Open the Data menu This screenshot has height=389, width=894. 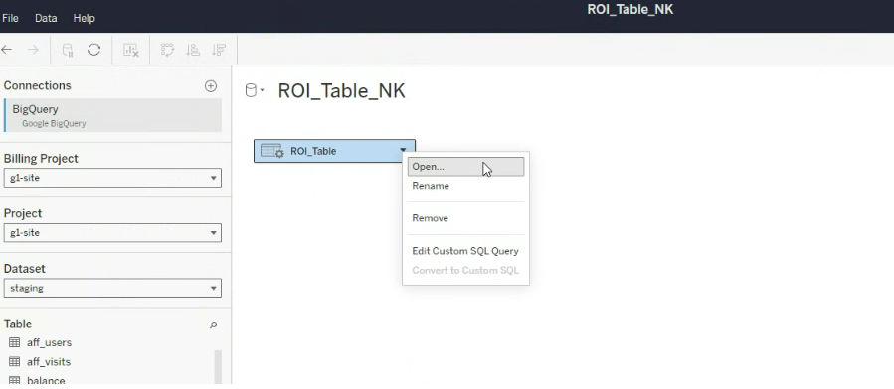(x=46, y=18)
